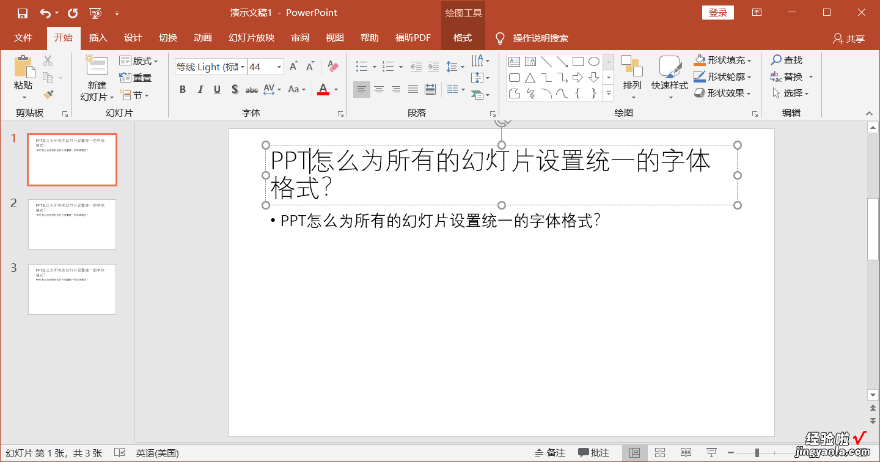Increase the list indent level
880x462 pixels.
click(433, 67)
